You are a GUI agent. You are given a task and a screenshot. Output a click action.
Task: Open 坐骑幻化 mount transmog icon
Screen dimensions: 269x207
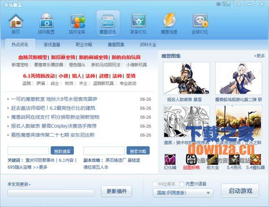[200, 23]
